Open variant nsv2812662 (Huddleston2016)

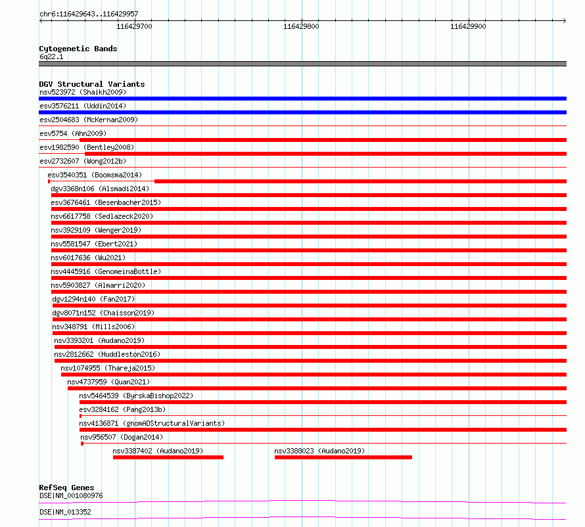coord(107,354)
